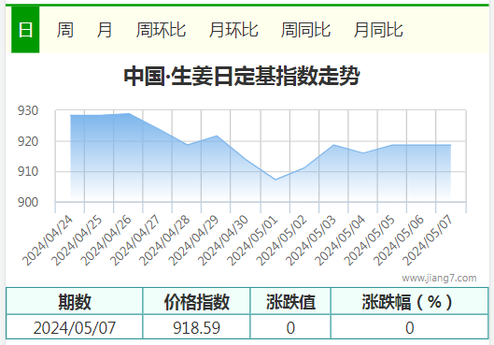The height and width of the screenshot is (345, 494).
Task: Click the 2024/05/07 table date cell
Action: (x=75, y=327)
